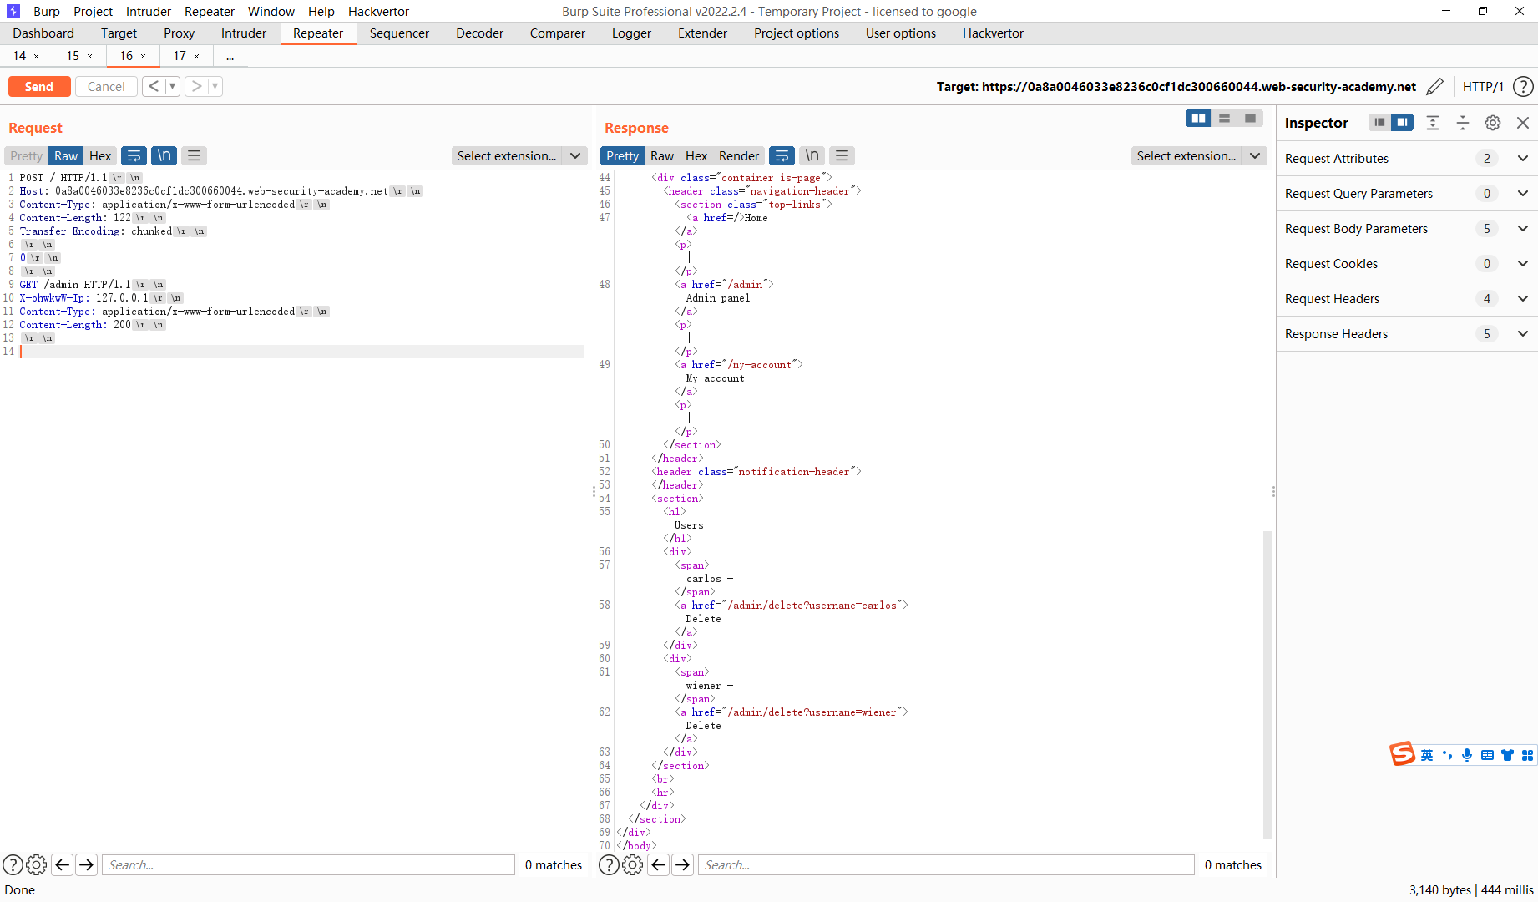The image size is (1538, 902).
Task: Close Repeater tab 17
Action: [x=197, y=57]
